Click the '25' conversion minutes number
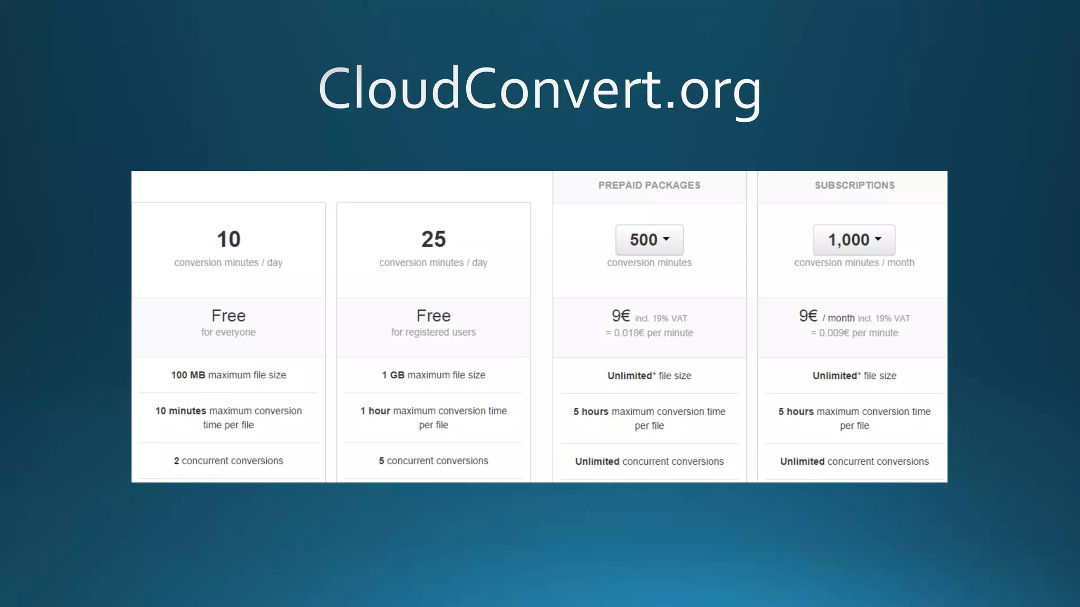 tap(433, 239)
